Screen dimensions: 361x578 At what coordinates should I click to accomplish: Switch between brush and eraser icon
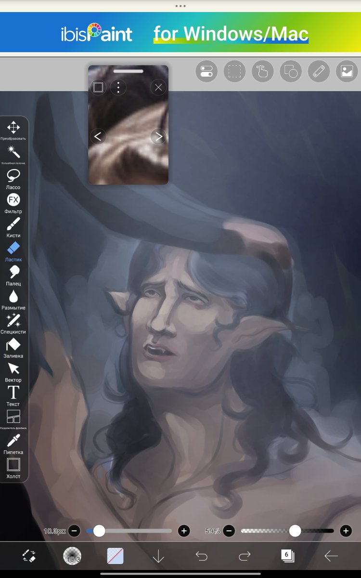pyautogui.click(x=29, y=556)
